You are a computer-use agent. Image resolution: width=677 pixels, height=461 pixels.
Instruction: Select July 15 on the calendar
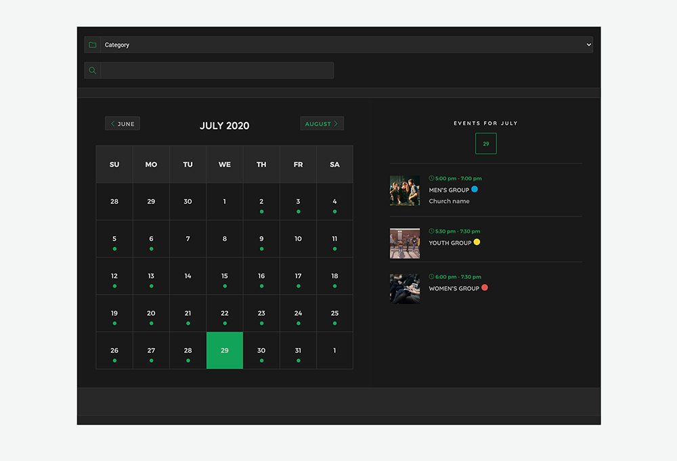(x=225, y=276)
